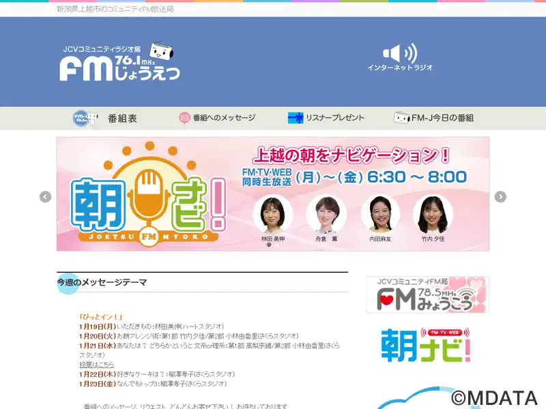Click the インターネットラジオ label
This screenshot has height=409, width=546.
[400, 67]
